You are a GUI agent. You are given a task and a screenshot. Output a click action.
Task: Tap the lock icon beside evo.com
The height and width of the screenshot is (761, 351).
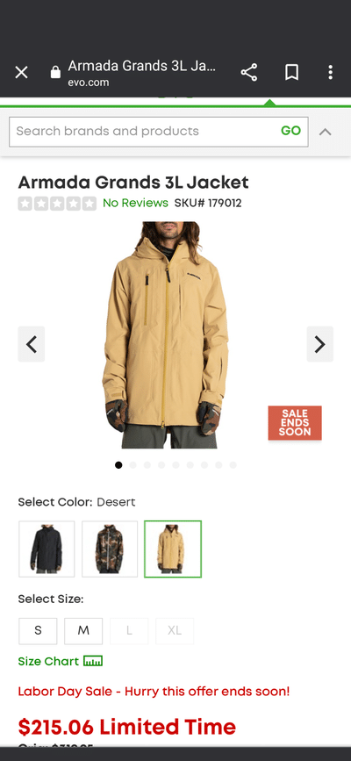55,72
